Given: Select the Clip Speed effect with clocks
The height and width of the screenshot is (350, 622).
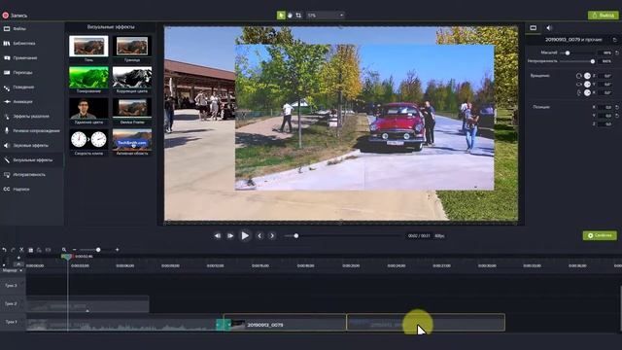Looking at the screenshot, I should [88, 139].
